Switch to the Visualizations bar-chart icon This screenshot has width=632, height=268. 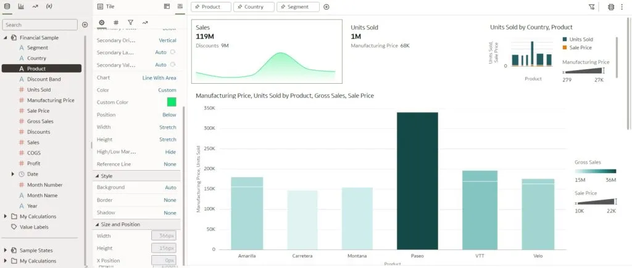[x=21, y=6]
